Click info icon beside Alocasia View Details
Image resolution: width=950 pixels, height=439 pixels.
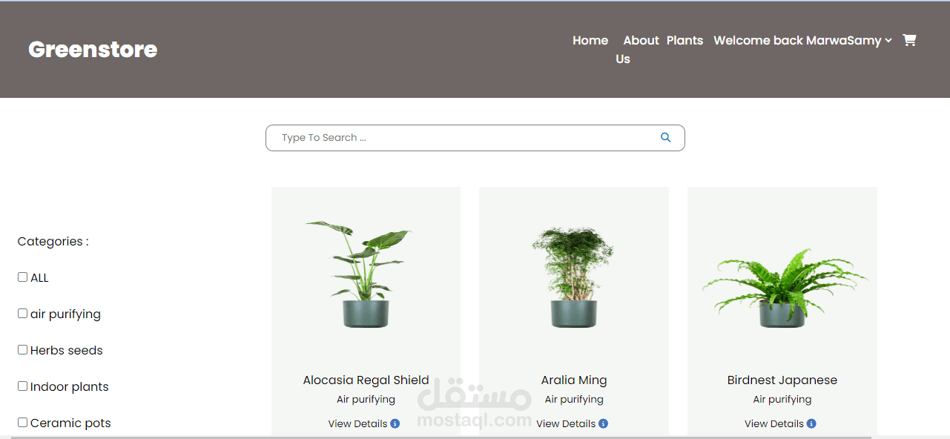[395, 423]
